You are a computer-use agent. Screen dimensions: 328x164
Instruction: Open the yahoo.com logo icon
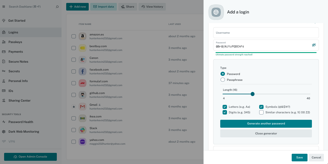[82, 142]
